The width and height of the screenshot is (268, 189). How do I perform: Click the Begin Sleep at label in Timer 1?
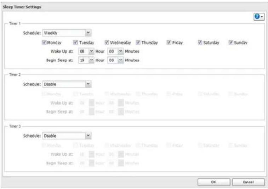(x=59, y=60)
